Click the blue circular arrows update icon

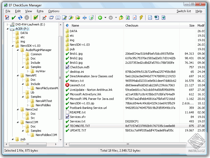click(x=20, y=18)
